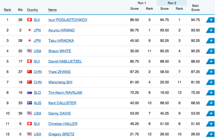Sort results by the Name header
The width and height of the screenshot is (215, 139).
point(53,10)
